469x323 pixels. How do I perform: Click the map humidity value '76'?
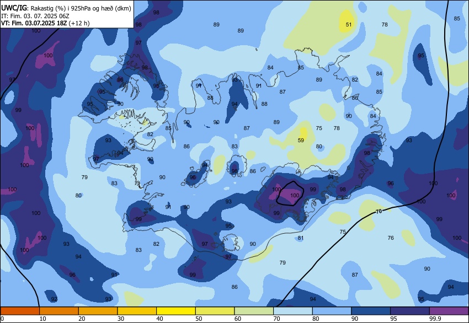(x=391, y=238)
